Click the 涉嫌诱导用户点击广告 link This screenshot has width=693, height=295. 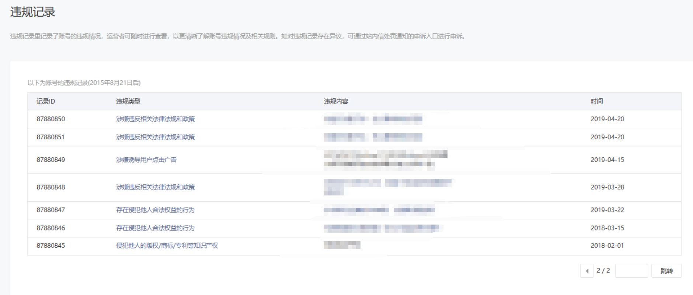tap(146, 160)
